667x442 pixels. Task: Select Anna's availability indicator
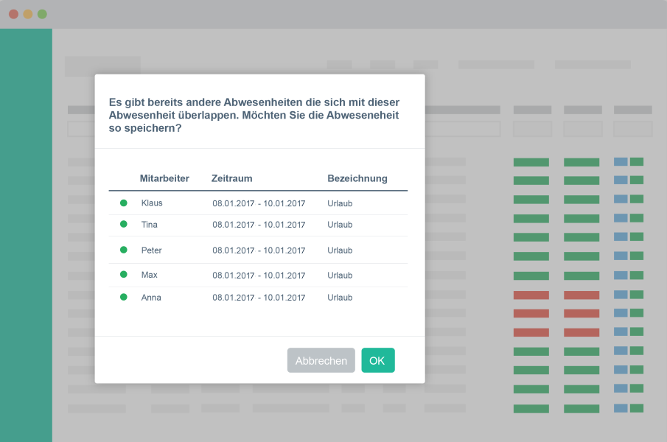click(x=123, y=297)
